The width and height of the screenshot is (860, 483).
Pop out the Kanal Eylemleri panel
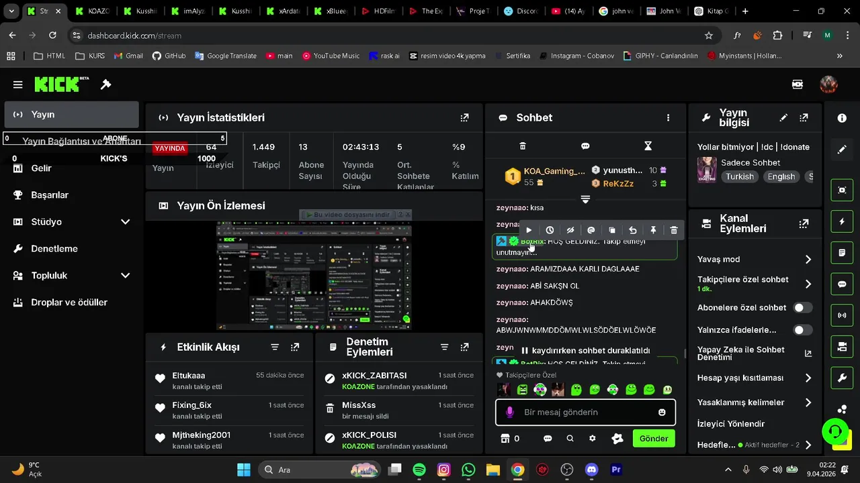[804, 223]
